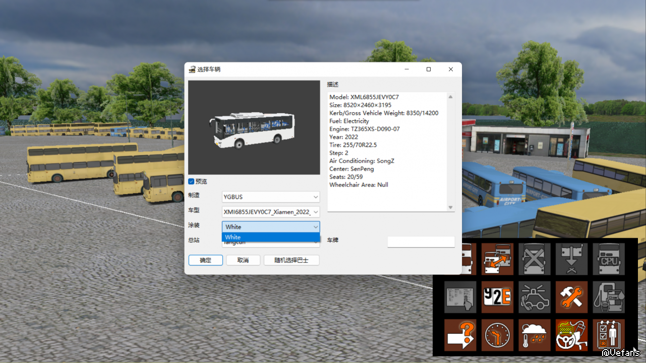Click the fuel pump and wash icon

click(609, 297)
